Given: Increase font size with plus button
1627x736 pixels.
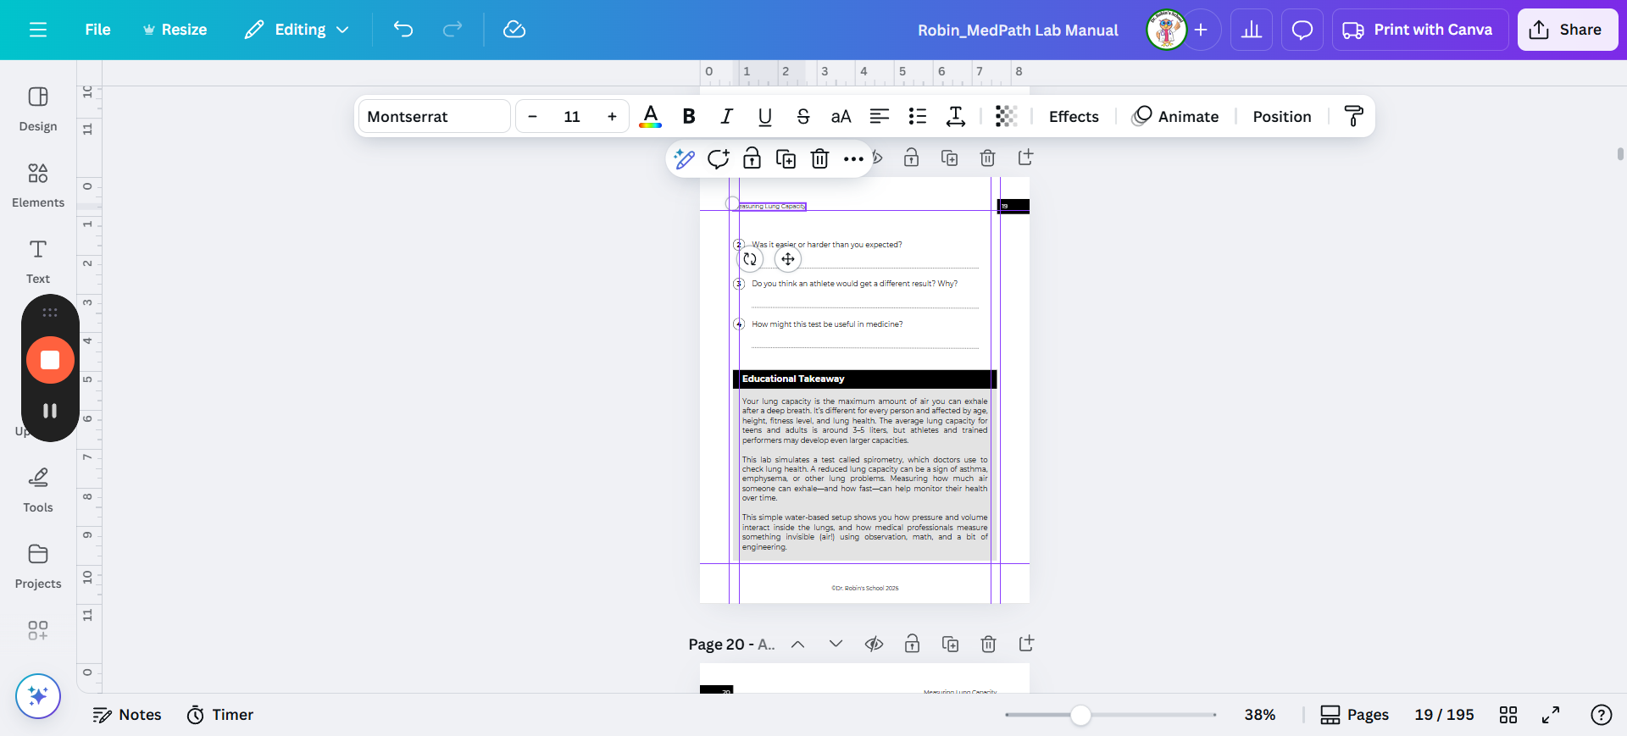Looking at the screenshot, I should pos(612,116).
